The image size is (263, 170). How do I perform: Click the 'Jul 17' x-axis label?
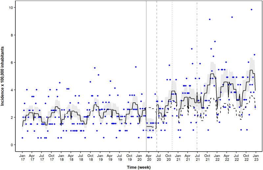pos(42,158)
